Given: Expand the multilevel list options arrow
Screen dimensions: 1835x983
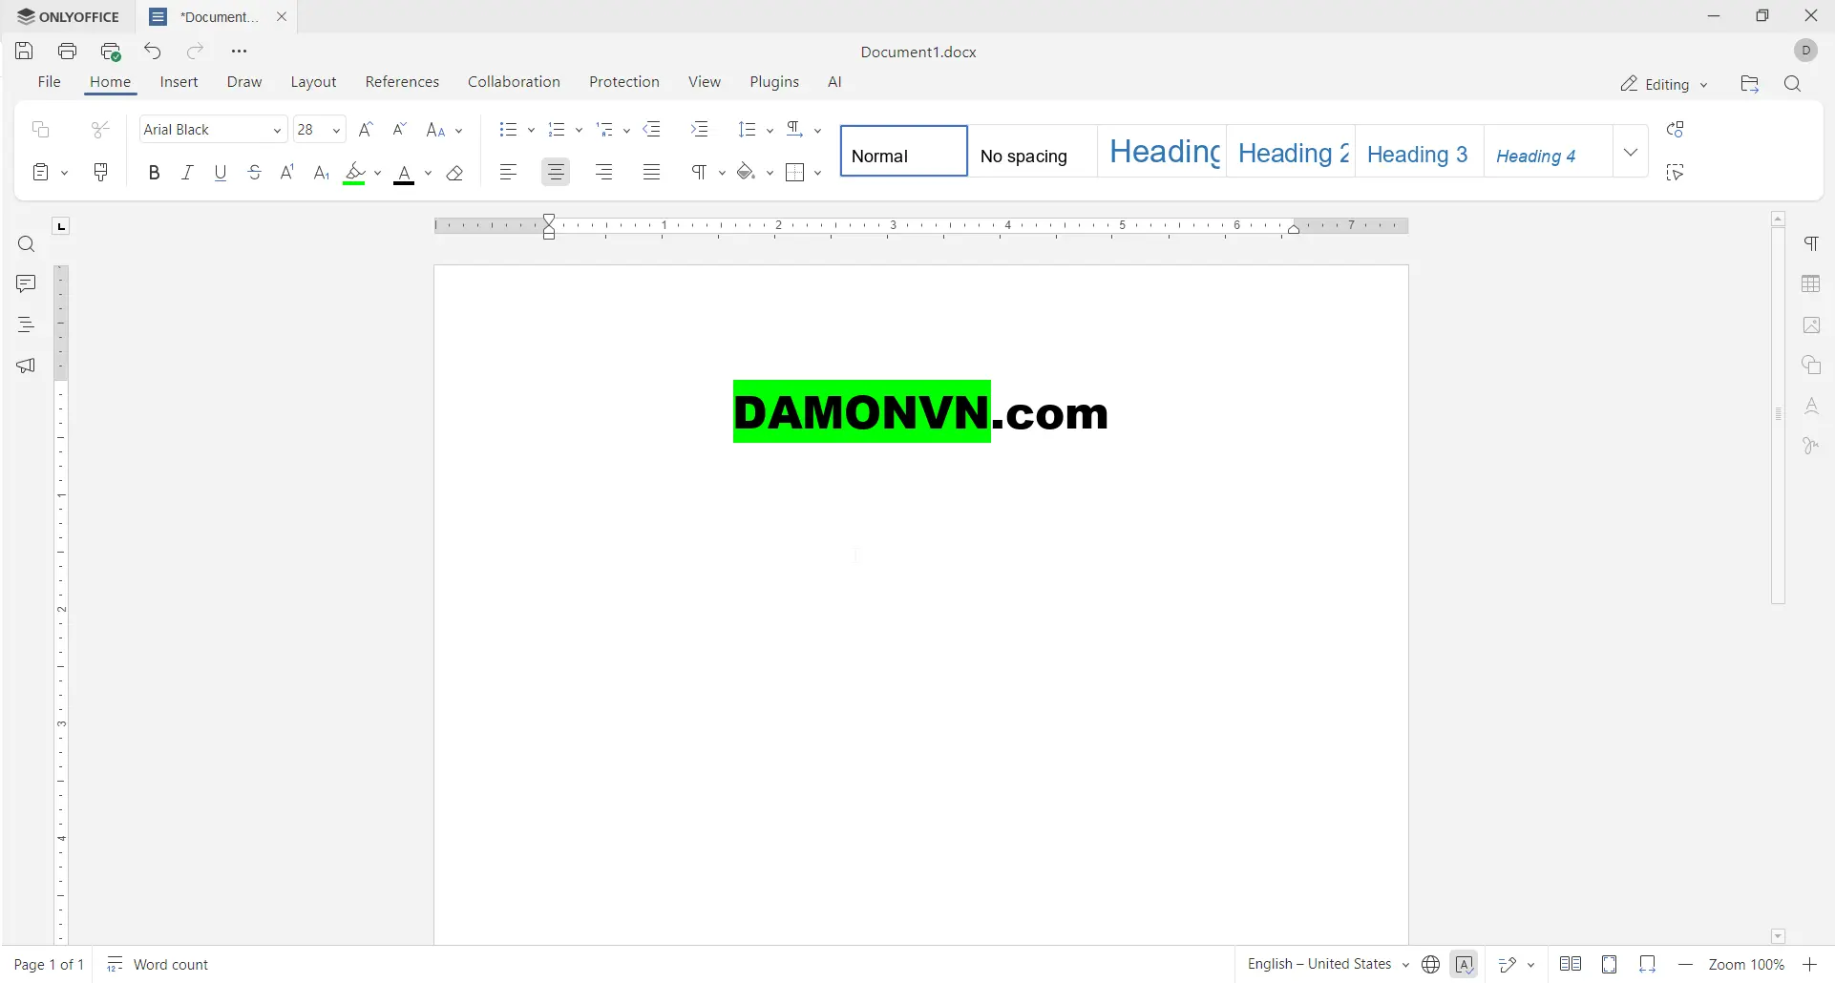Looking at the screenshot, I should pyautogui.click(x=626, y=131).
